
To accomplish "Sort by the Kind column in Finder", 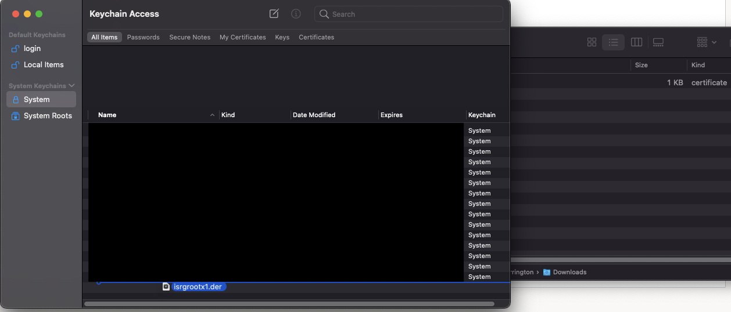I will (698, 65).
